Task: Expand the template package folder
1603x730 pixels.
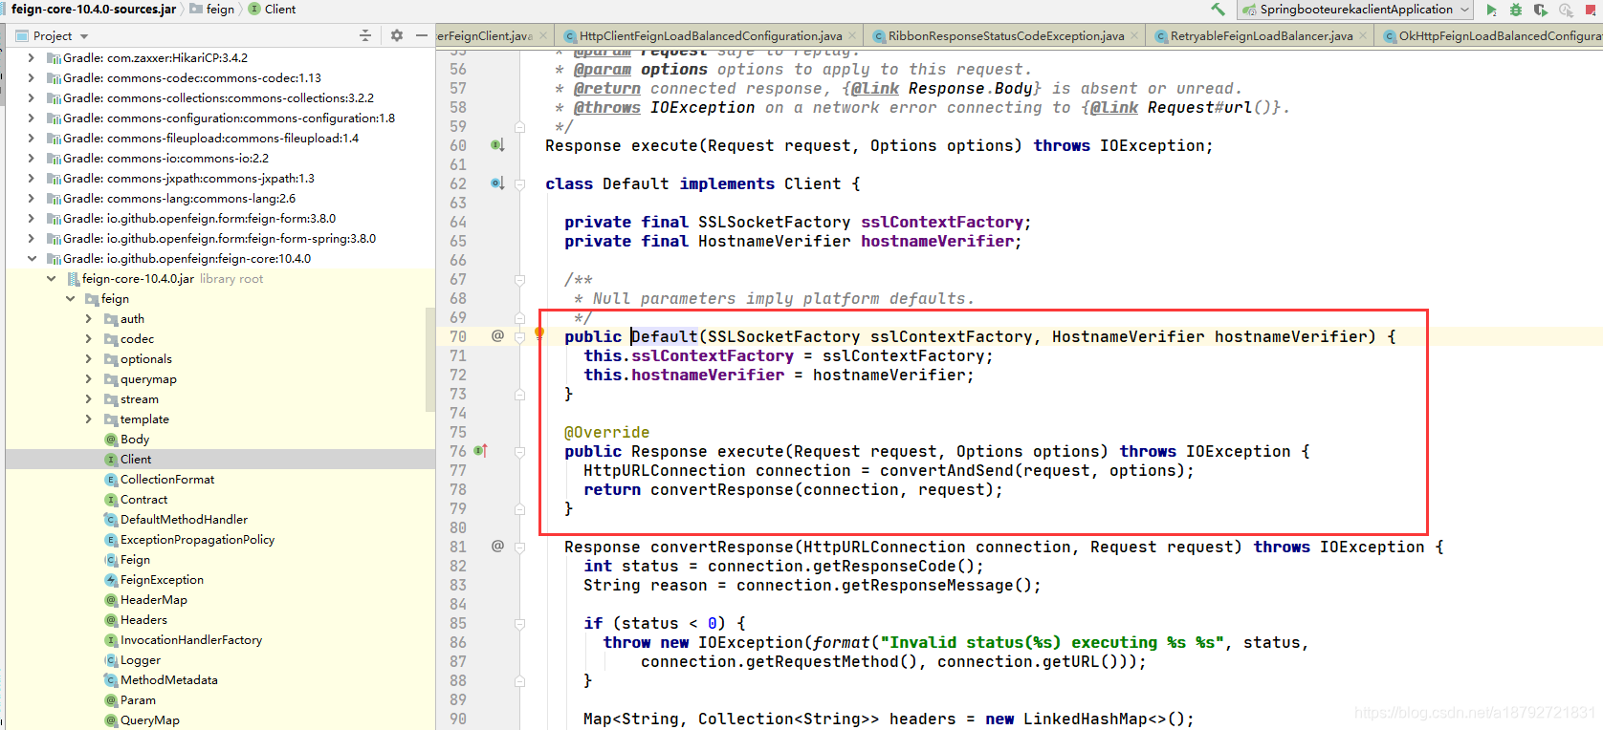Action: click(89, 419)
